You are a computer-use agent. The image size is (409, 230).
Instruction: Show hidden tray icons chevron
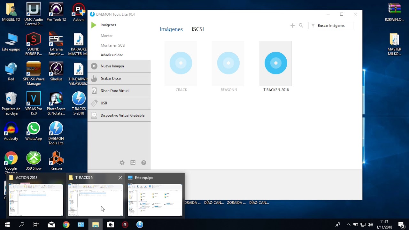pyautogui.click(x=348, y=225)
